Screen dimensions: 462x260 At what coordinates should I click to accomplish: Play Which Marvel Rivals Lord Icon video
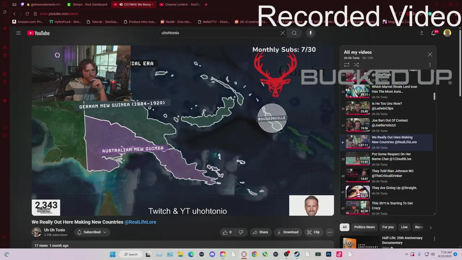386,92
